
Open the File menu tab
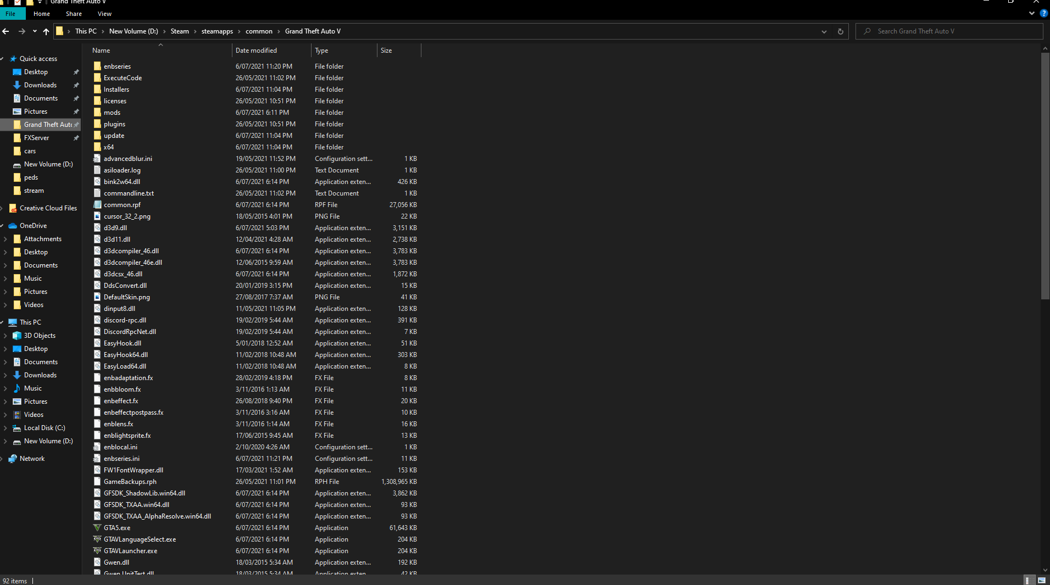11,14
